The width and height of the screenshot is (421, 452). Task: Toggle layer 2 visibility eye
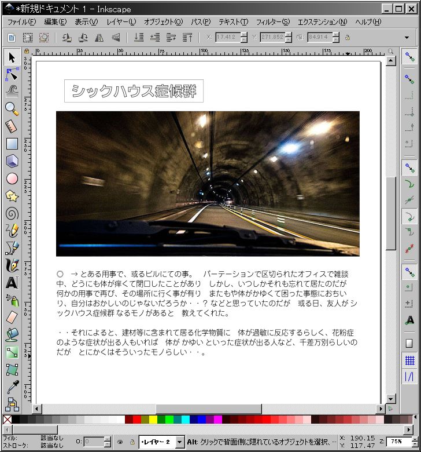120,442
